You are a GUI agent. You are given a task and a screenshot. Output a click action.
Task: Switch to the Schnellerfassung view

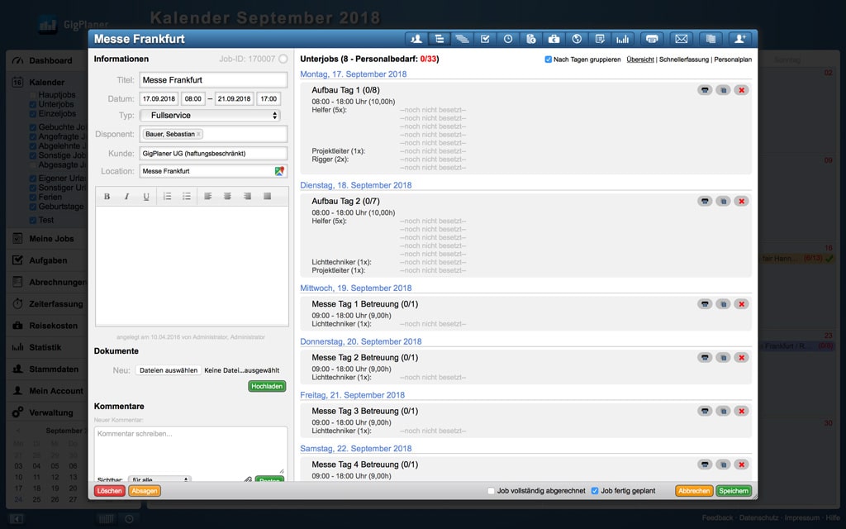click(x=684, y=60)
